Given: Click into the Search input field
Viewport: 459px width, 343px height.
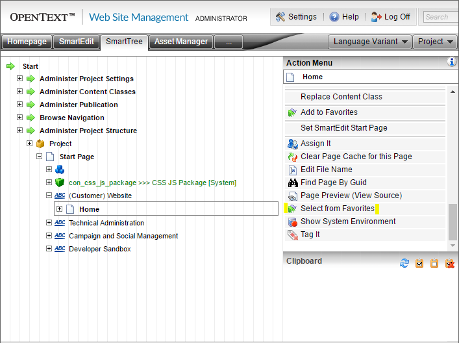Looking at the screenshot, I should tap(441, 17).
